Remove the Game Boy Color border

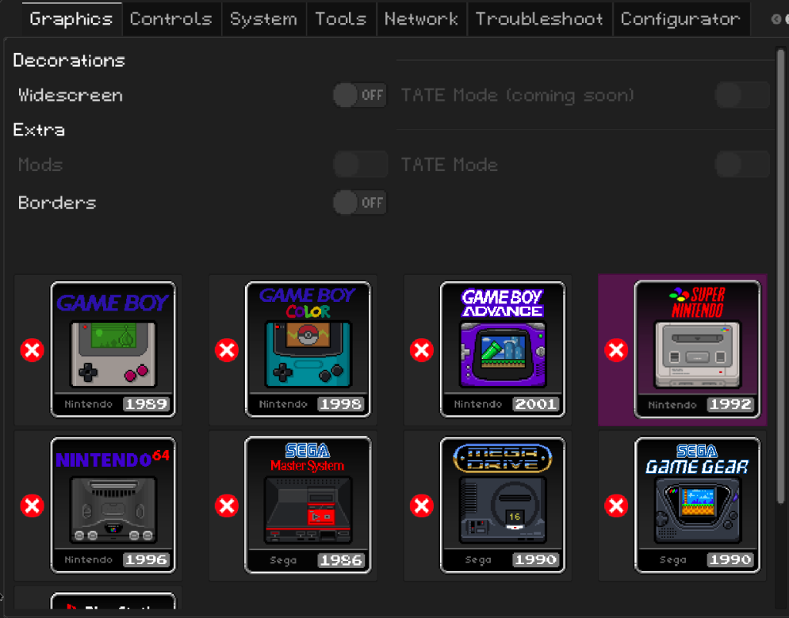[227, 349]
